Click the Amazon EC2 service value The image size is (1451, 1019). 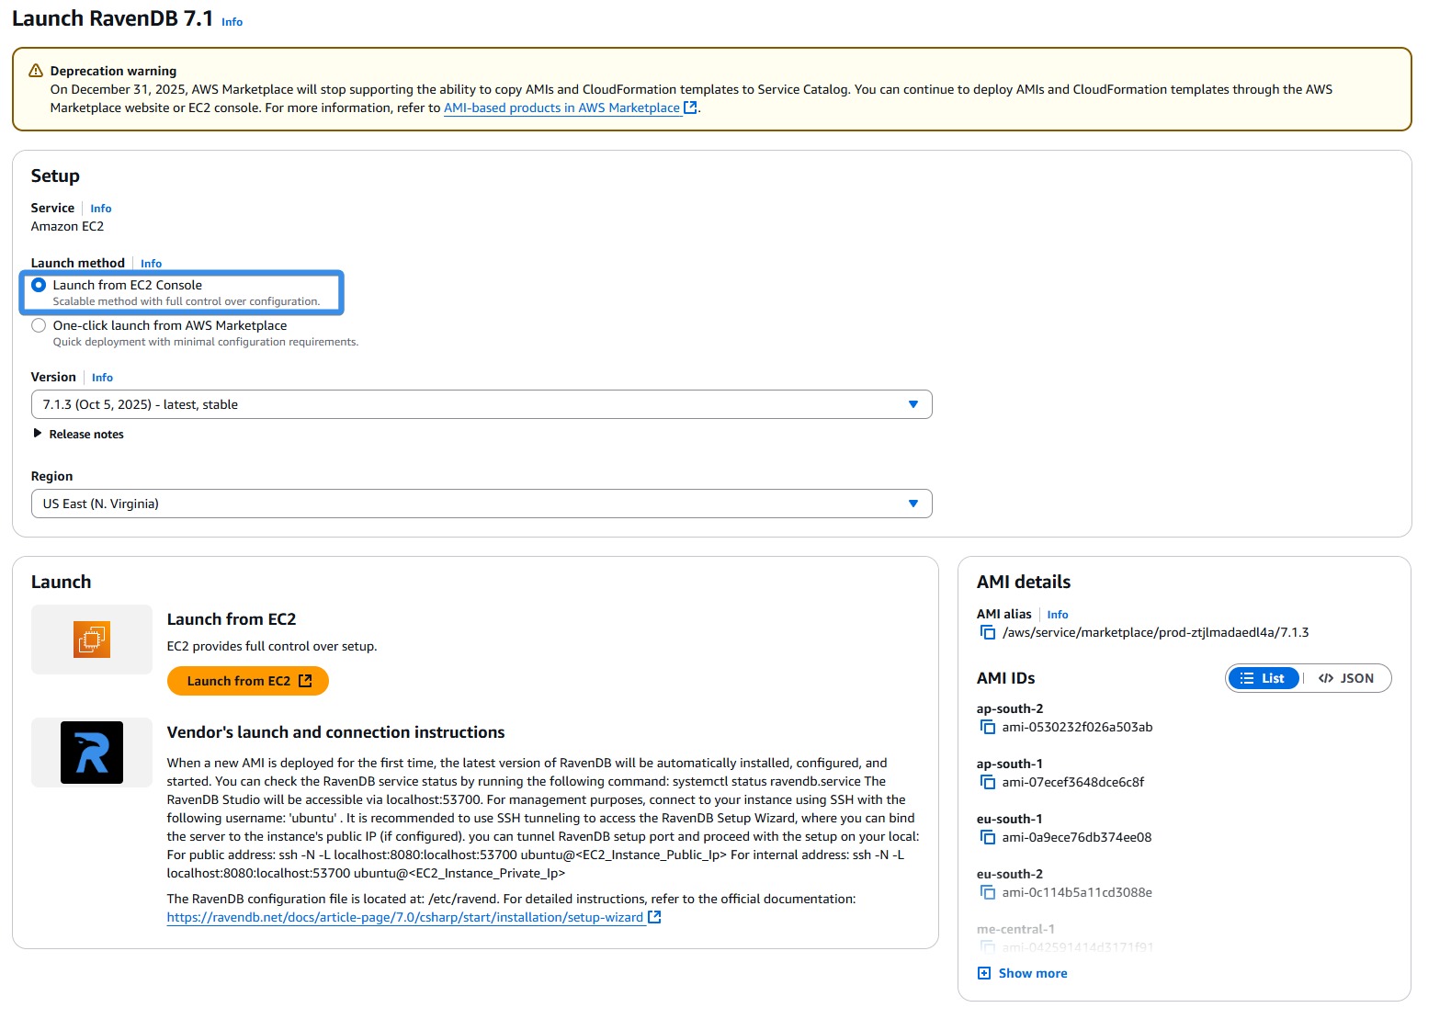point(67,226)
